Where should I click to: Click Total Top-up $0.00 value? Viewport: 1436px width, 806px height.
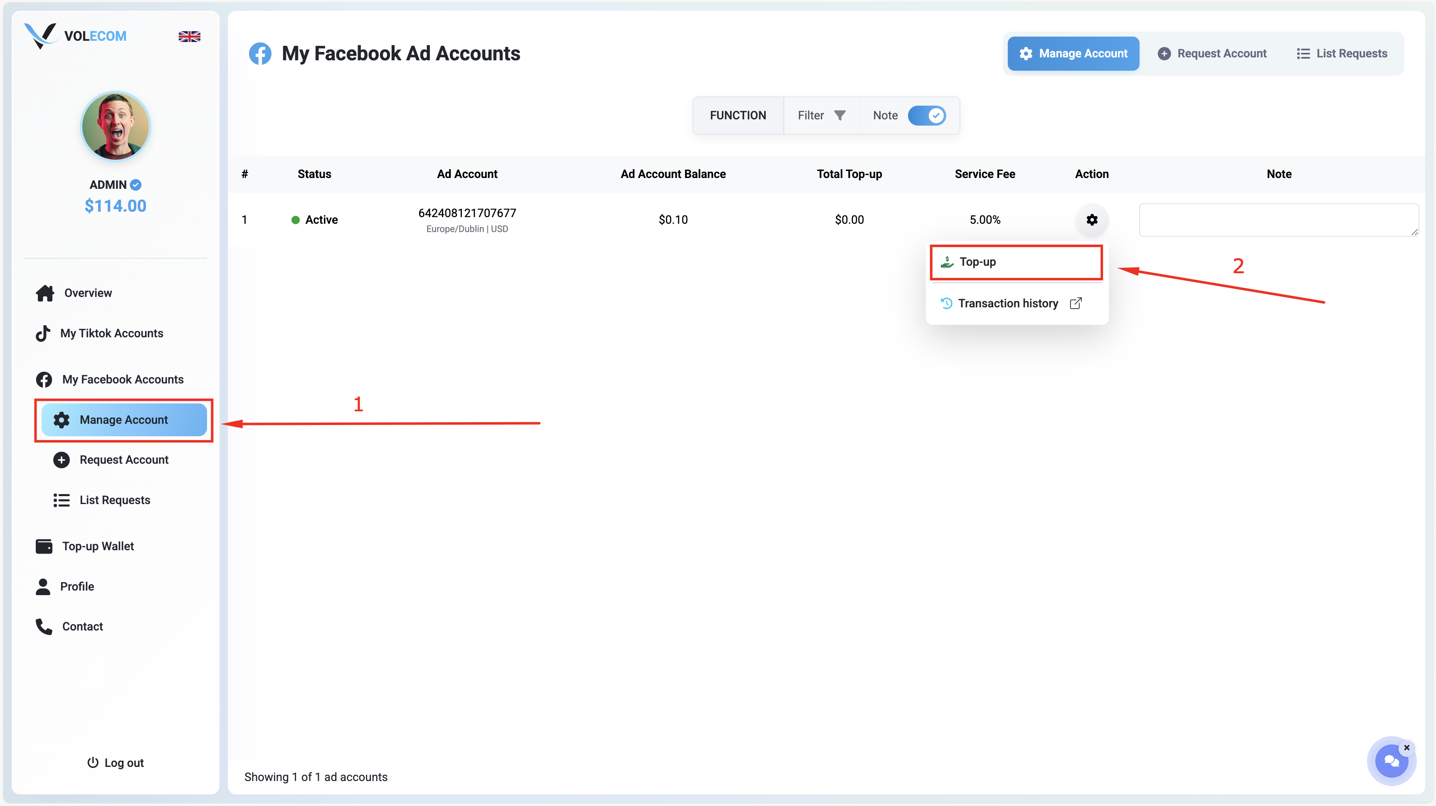[849, 220]
